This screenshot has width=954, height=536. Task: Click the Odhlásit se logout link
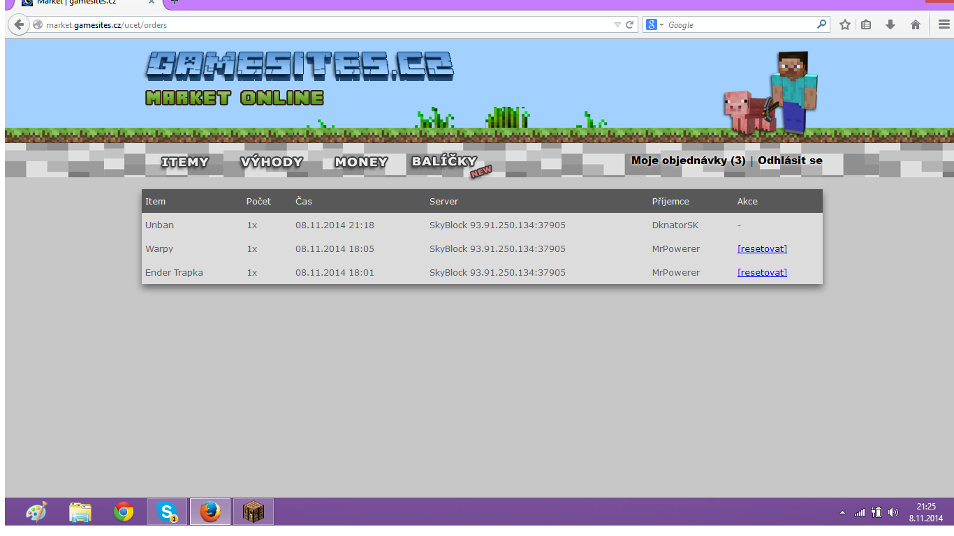(790, 161)
